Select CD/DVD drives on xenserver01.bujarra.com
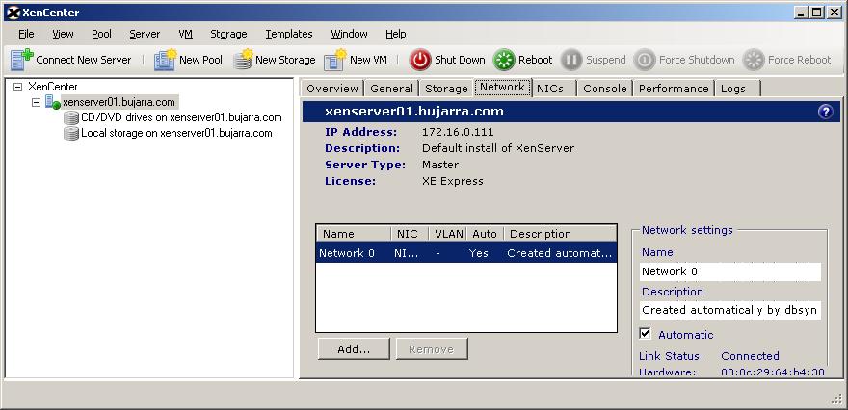 point(181,117)
